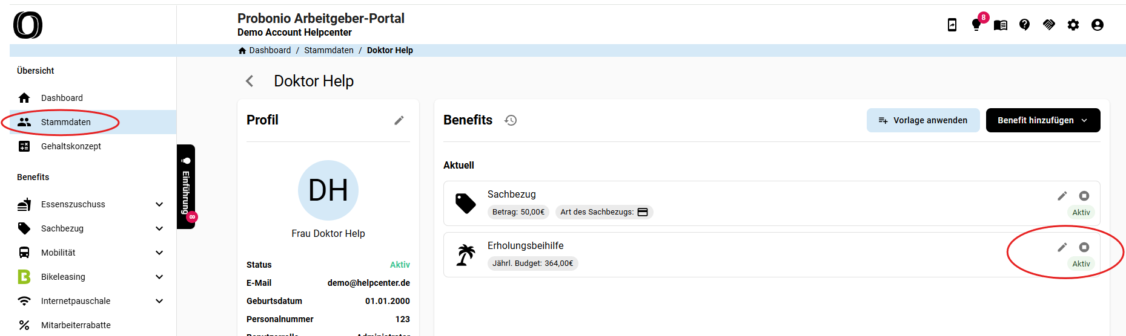The image size is (1126, 336).
Task: Open Mitarbeiterrabatte sidebar item
Action: click(x=93, y=325)
